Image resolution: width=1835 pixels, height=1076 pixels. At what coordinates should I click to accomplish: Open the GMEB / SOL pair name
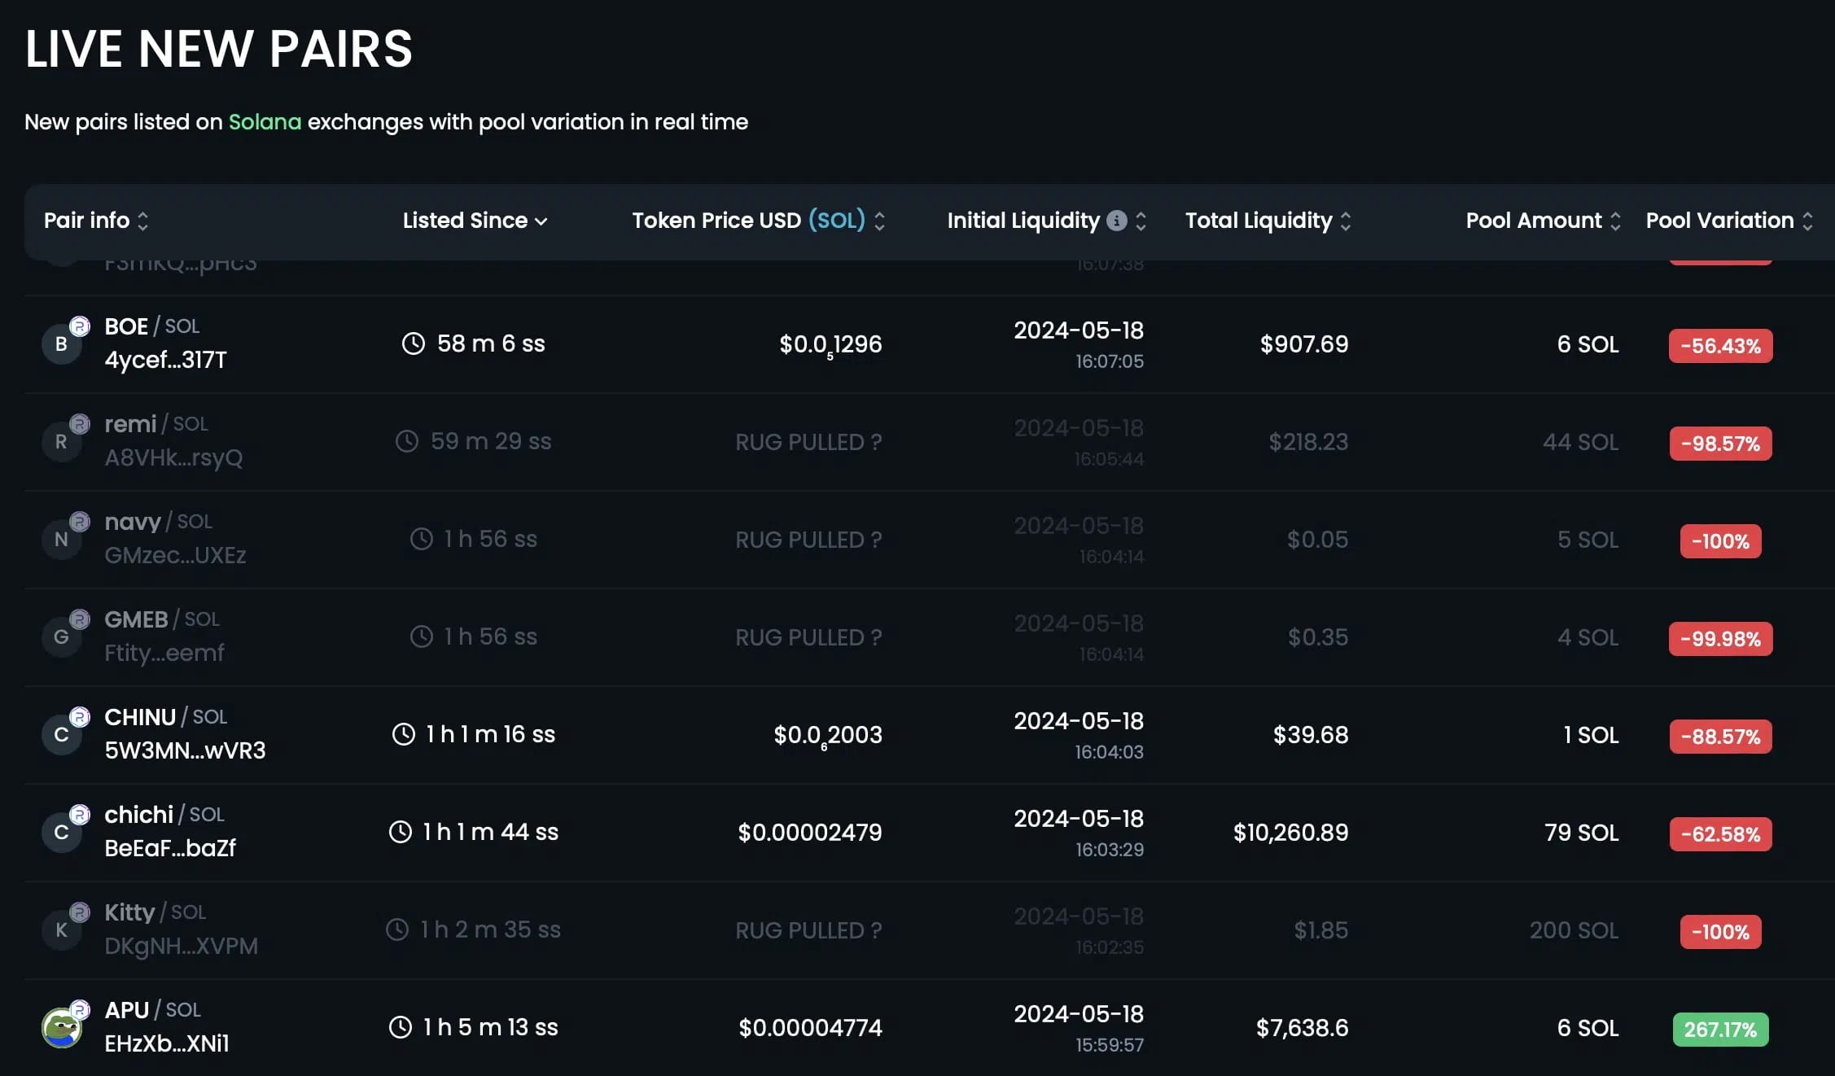(x=162, y=619)
